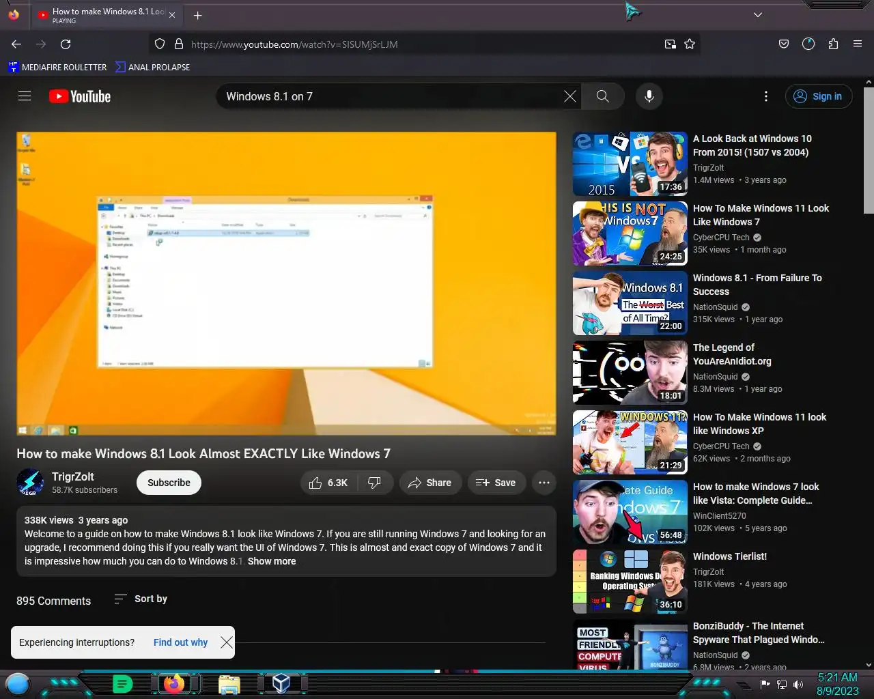874x699 pixels.
Task: Click the padlock site information icon
Action: coord(179,44)
